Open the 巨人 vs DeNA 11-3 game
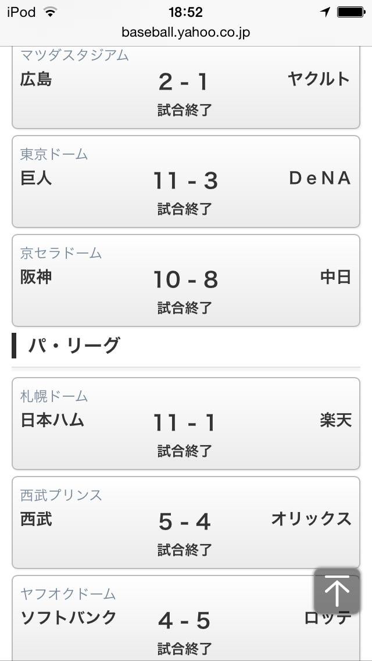 (x=186, y=182)
